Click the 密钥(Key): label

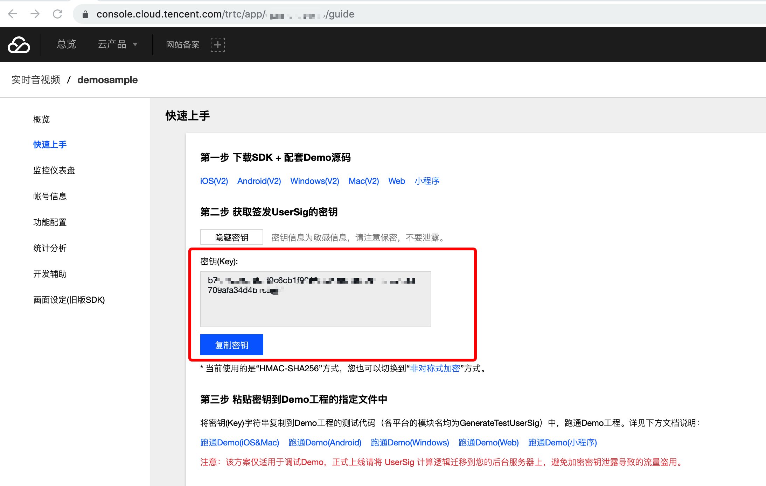(x=219, y=262)
